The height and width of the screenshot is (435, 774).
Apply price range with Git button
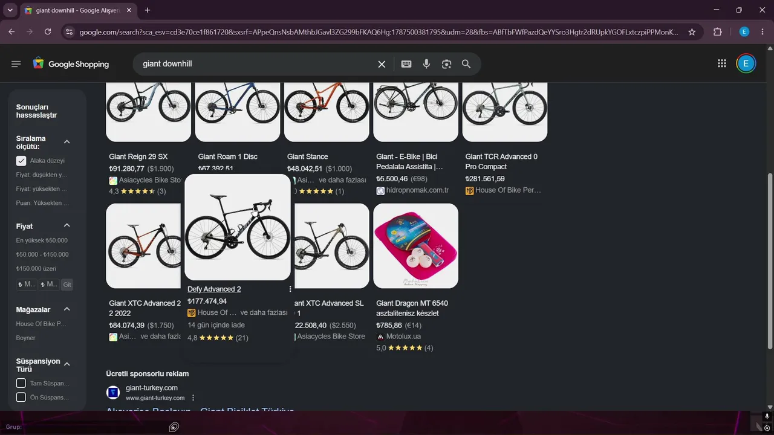coord(67,285)
